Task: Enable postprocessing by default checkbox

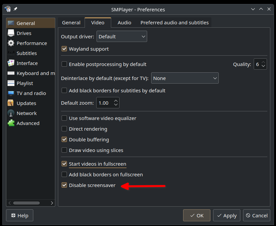Action: [64, 64]
